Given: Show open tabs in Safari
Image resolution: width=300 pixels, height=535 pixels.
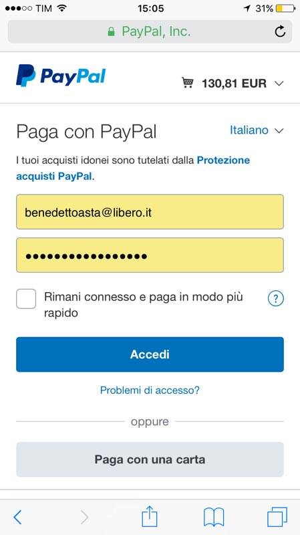Looking at the screenshot, I should pos(277,517).
